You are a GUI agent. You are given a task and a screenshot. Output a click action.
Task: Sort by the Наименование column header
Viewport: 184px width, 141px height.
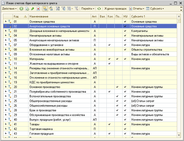[x=59, y=17]
